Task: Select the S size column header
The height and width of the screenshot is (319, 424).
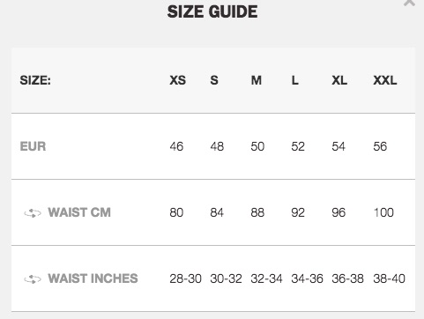Action: click(x=214, y=80)
